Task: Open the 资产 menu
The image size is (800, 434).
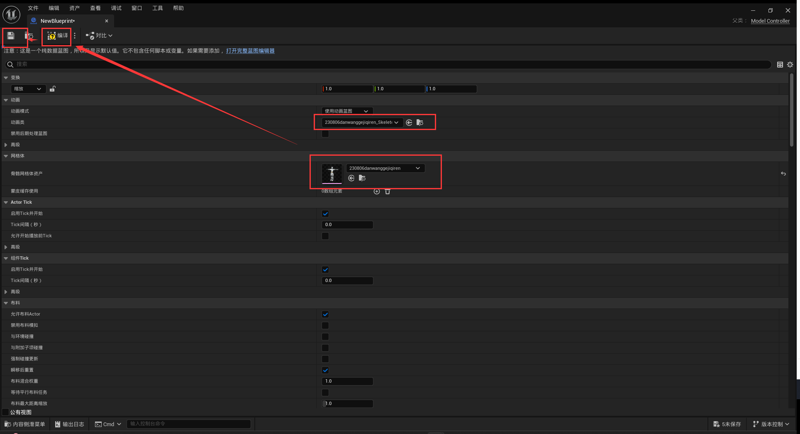Action: (74, 8)
